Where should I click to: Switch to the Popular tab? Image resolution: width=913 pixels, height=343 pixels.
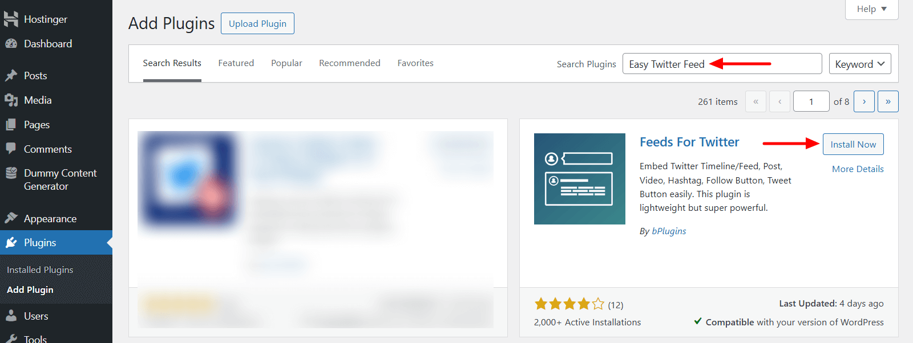point(286,63)
